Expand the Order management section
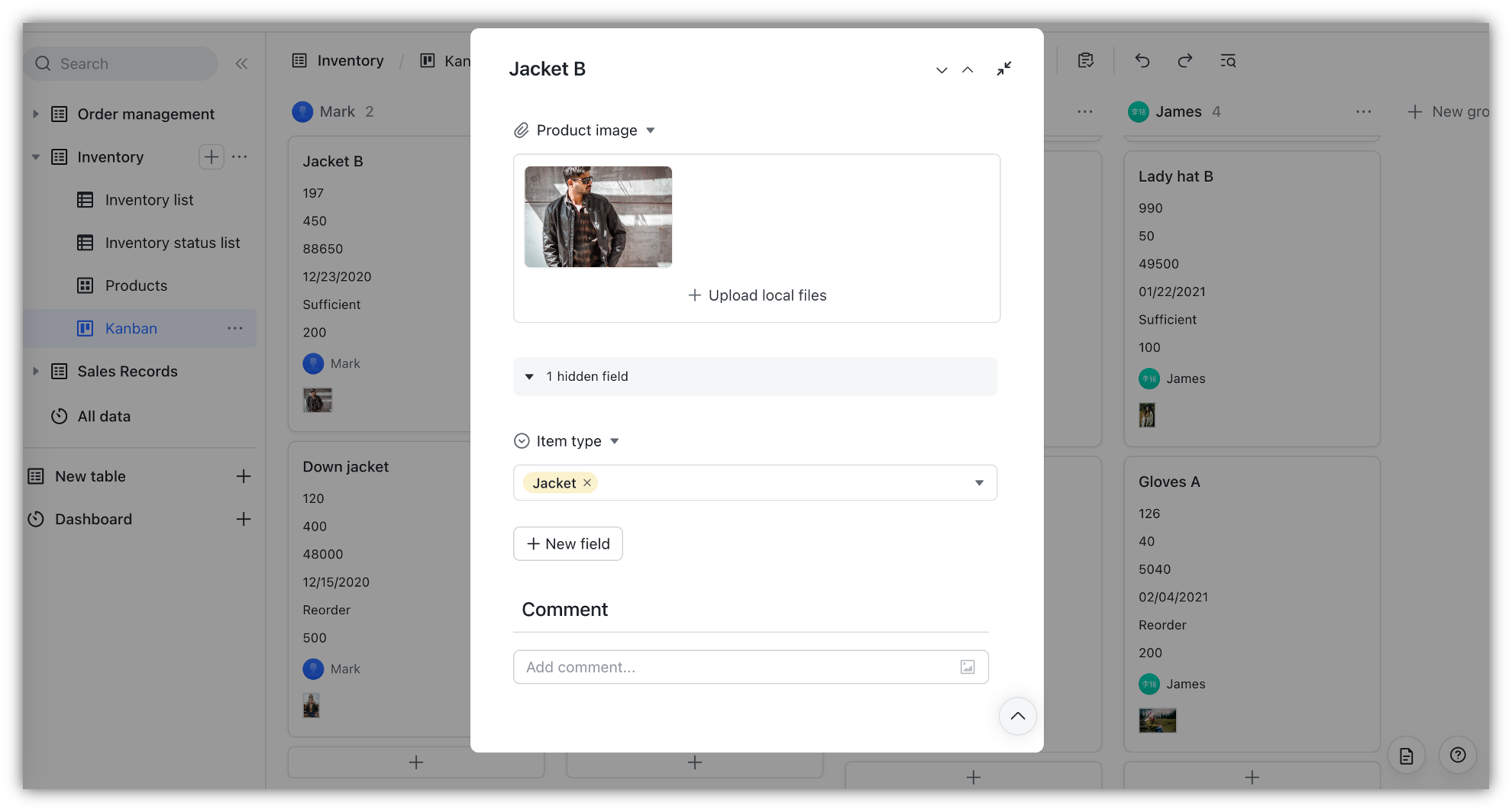Screen dimensions: 1512x812 (x=36, y=114)
